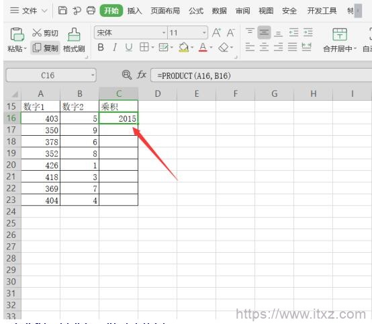The width and height of the screenshot is (372, 324).
Task: Open the font size 11 dropdown
Action: pos(204,32)
